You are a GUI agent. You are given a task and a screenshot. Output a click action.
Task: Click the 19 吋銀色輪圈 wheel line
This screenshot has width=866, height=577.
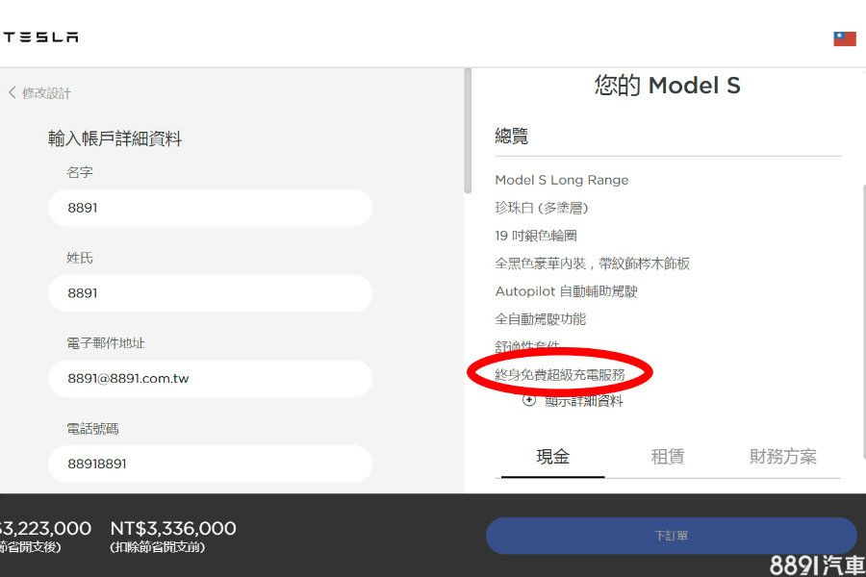point(536,236)
